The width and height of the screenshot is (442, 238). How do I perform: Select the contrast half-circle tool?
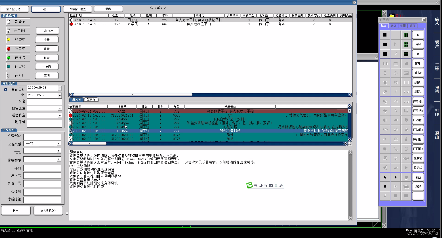click(385, 120)
